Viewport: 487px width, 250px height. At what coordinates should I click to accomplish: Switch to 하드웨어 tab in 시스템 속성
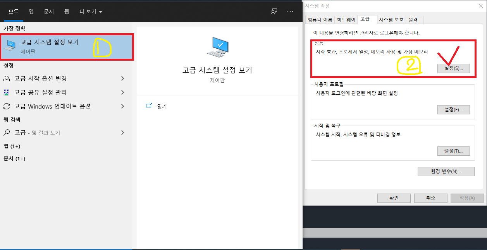coord(346,20)
